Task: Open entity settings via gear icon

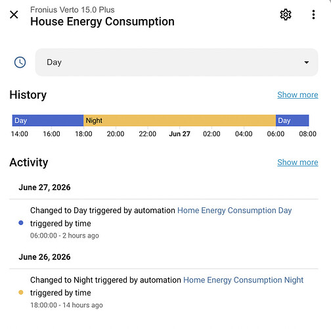Action: 286,14
